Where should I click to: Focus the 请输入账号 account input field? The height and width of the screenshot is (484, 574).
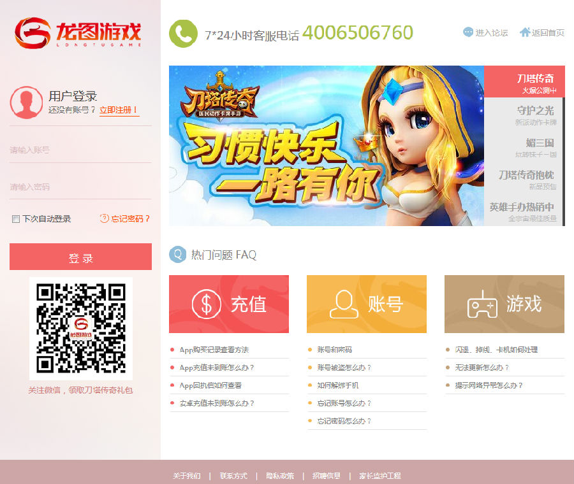pos(80,150)
